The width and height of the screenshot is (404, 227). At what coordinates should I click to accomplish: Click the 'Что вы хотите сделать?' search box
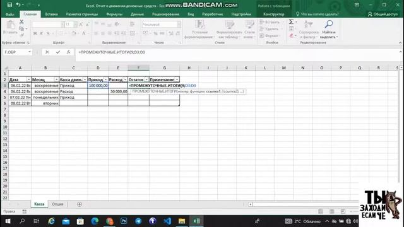tap(317, 14)
